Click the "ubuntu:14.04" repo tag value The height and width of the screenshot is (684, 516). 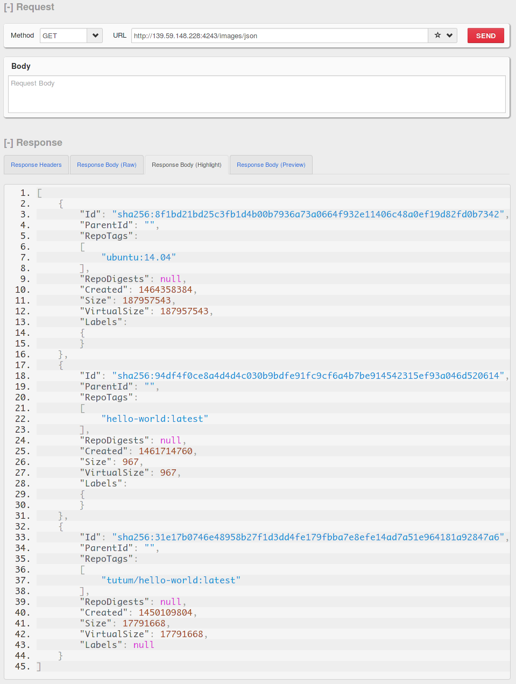tap(138, 257)
